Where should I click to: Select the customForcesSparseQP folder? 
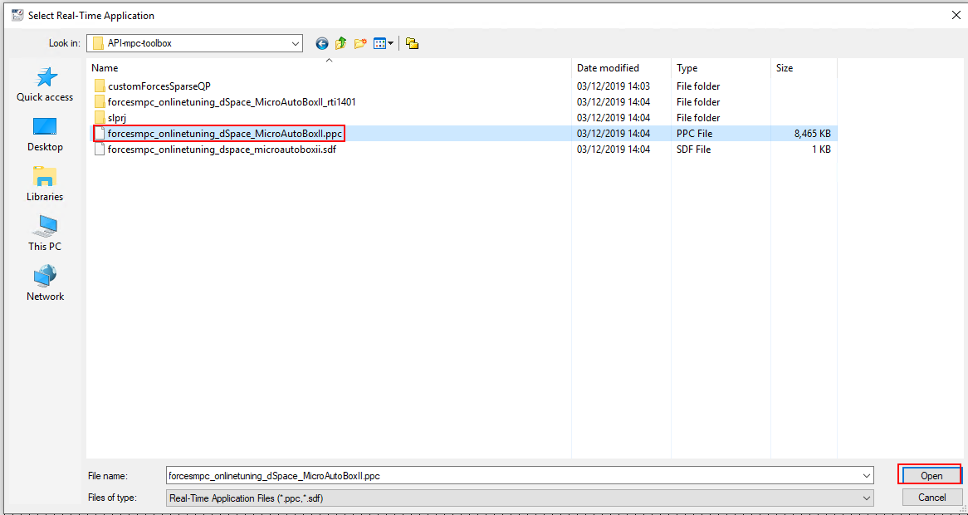159,86
